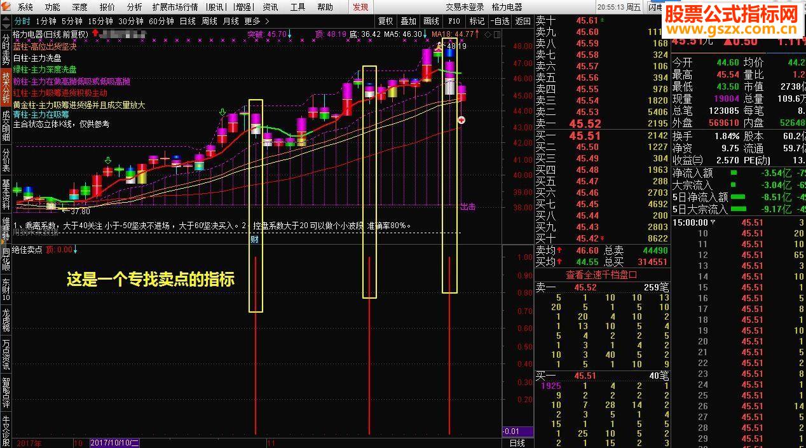Open the 东财10 side tab
Viewport: 806px width, 448px height.
click(x=6, y=290)
